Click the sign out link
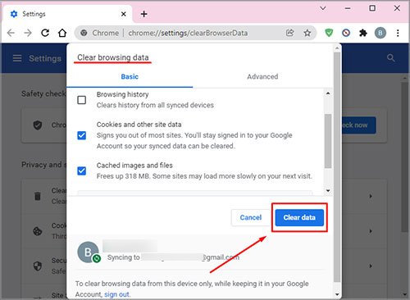The height and width of the screenshot is (300, 410). click(x=116, y=294)
